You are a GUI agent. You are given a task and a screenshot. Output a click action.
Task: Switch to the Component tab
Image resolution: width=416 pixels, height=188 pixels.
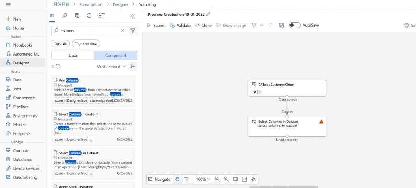pos(116,56)
